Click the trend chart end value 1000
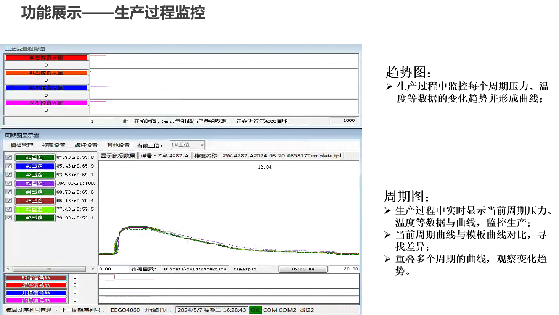The width and height of the screenshot is (559, 315). click(349, 121)
